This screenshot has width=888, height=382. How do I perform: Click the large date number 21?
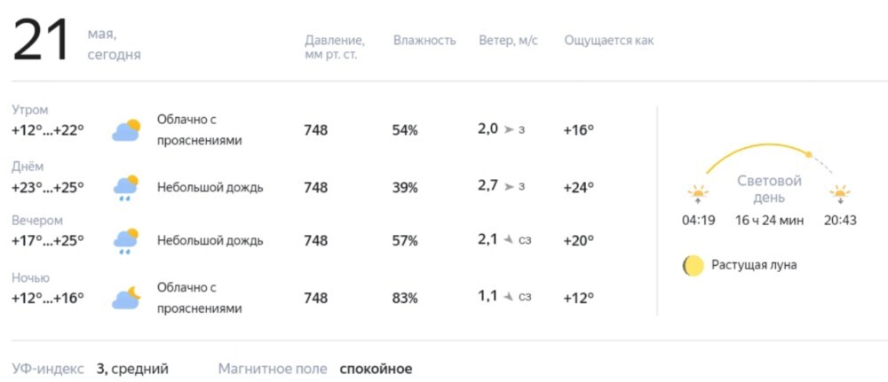point(41,42)
